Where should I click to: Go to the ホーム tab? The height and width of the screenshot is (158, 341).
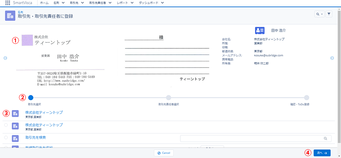tap(44, 3)
